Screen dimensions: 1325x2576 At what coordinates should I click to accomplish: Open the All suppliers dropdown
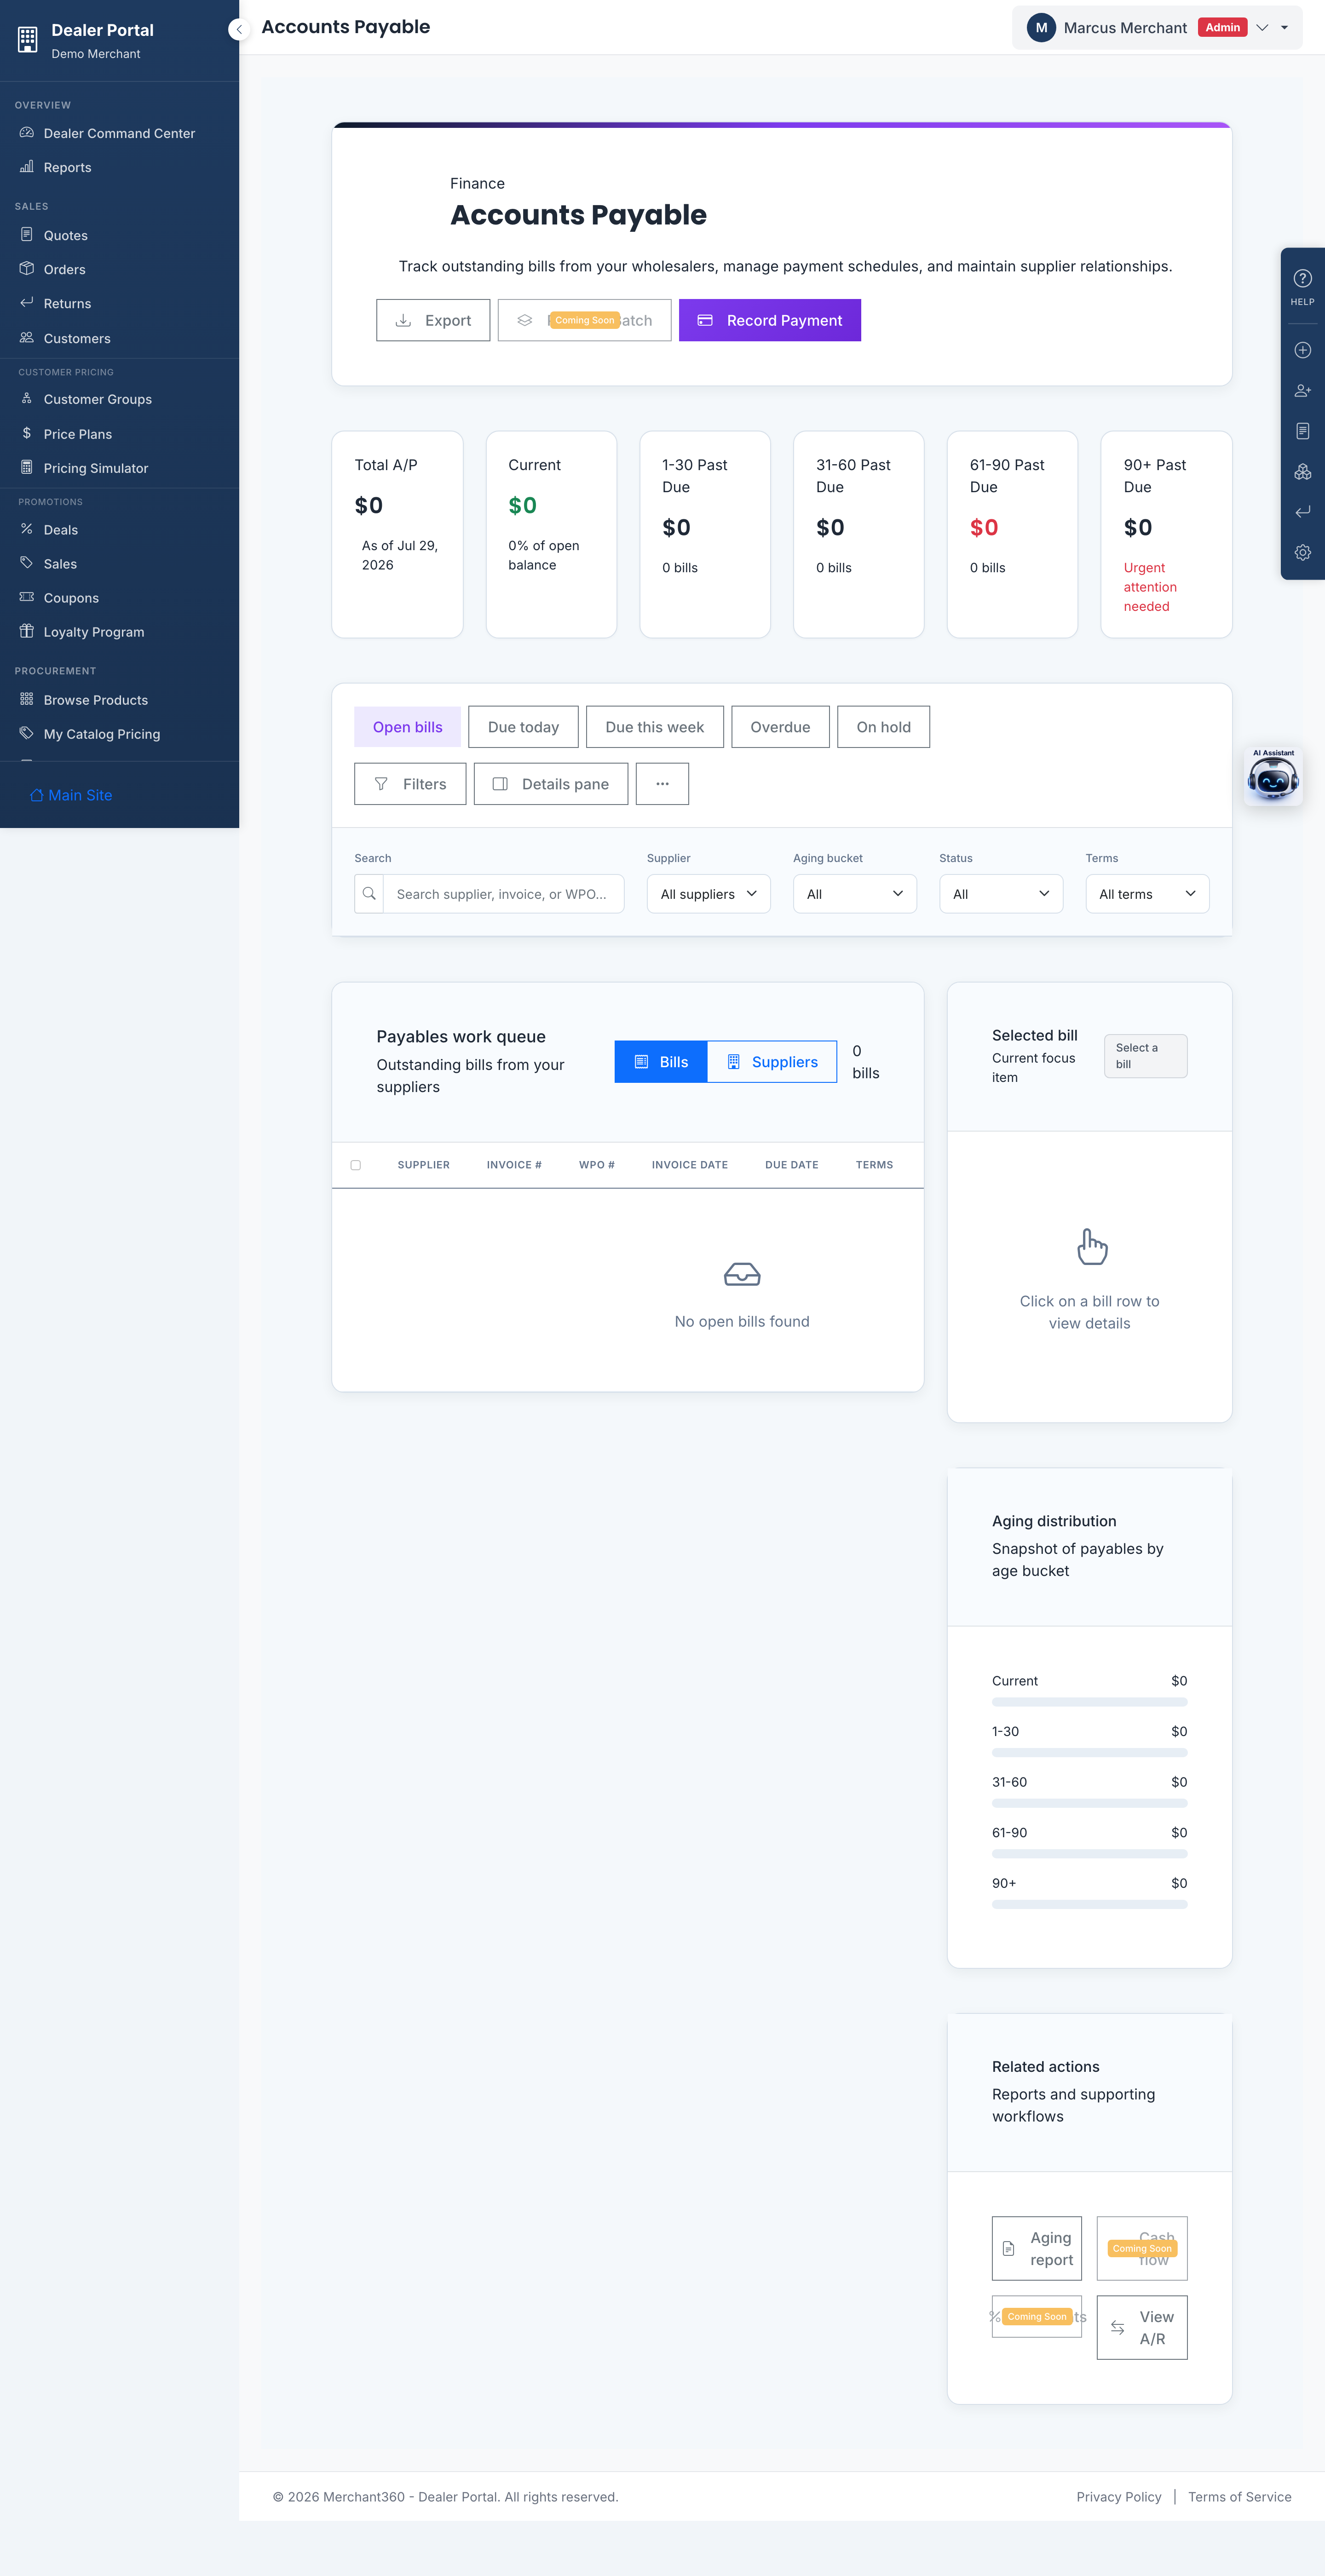coord(708,894)
